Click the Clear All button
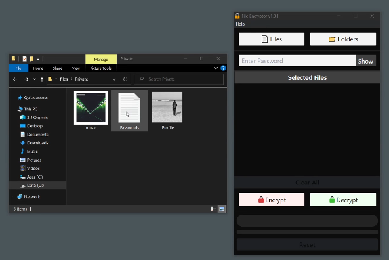 pos(307,183)
